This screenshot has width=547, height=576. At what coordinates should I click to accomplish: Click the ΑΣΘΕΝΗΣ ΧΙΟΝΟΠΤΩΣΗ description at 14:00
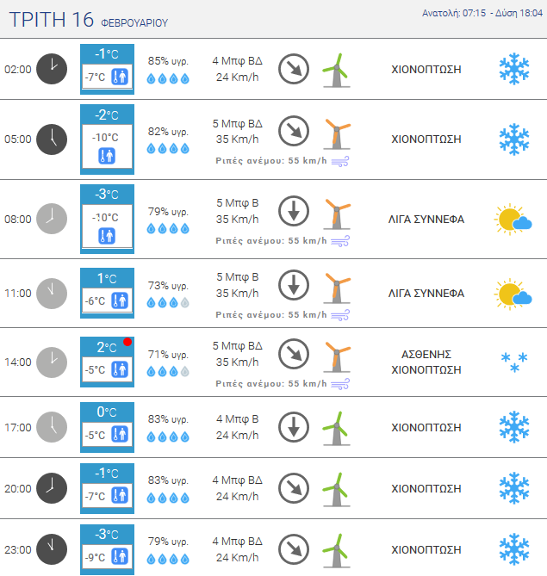426,362
